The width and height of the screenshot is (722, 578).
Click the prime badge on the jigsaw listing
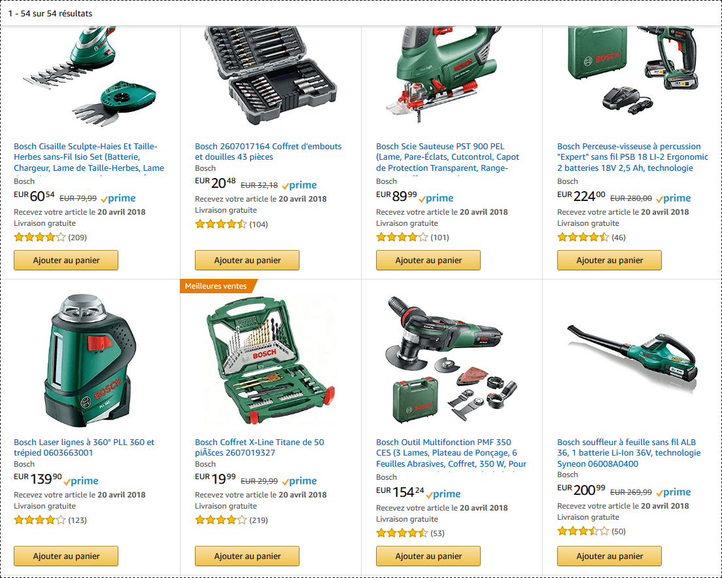(x=436, y=198)
